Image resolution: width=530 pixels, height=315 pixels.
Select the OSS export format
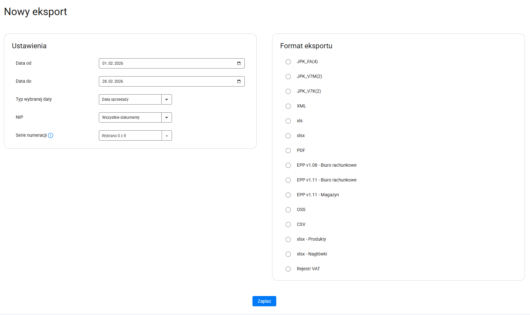coord(288,210)
